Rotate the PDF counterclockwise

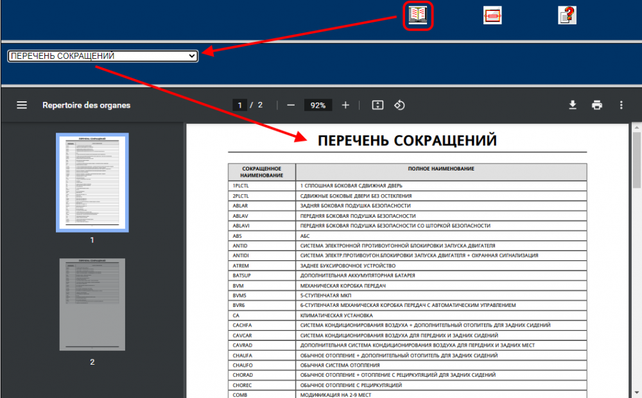[x=399, y=105]
